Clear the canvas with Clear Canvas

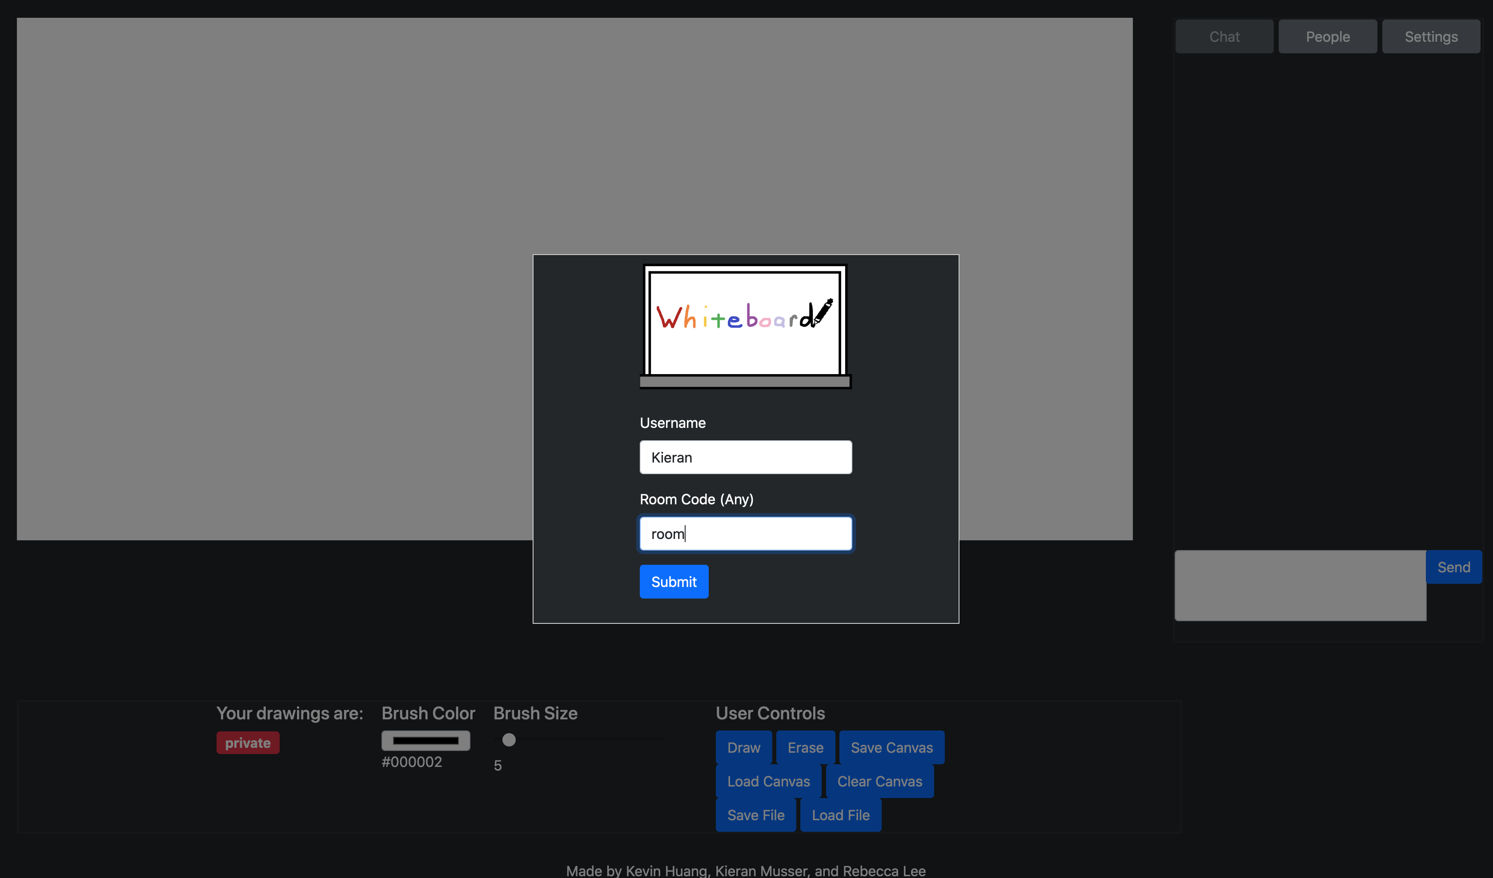(879, 781)
